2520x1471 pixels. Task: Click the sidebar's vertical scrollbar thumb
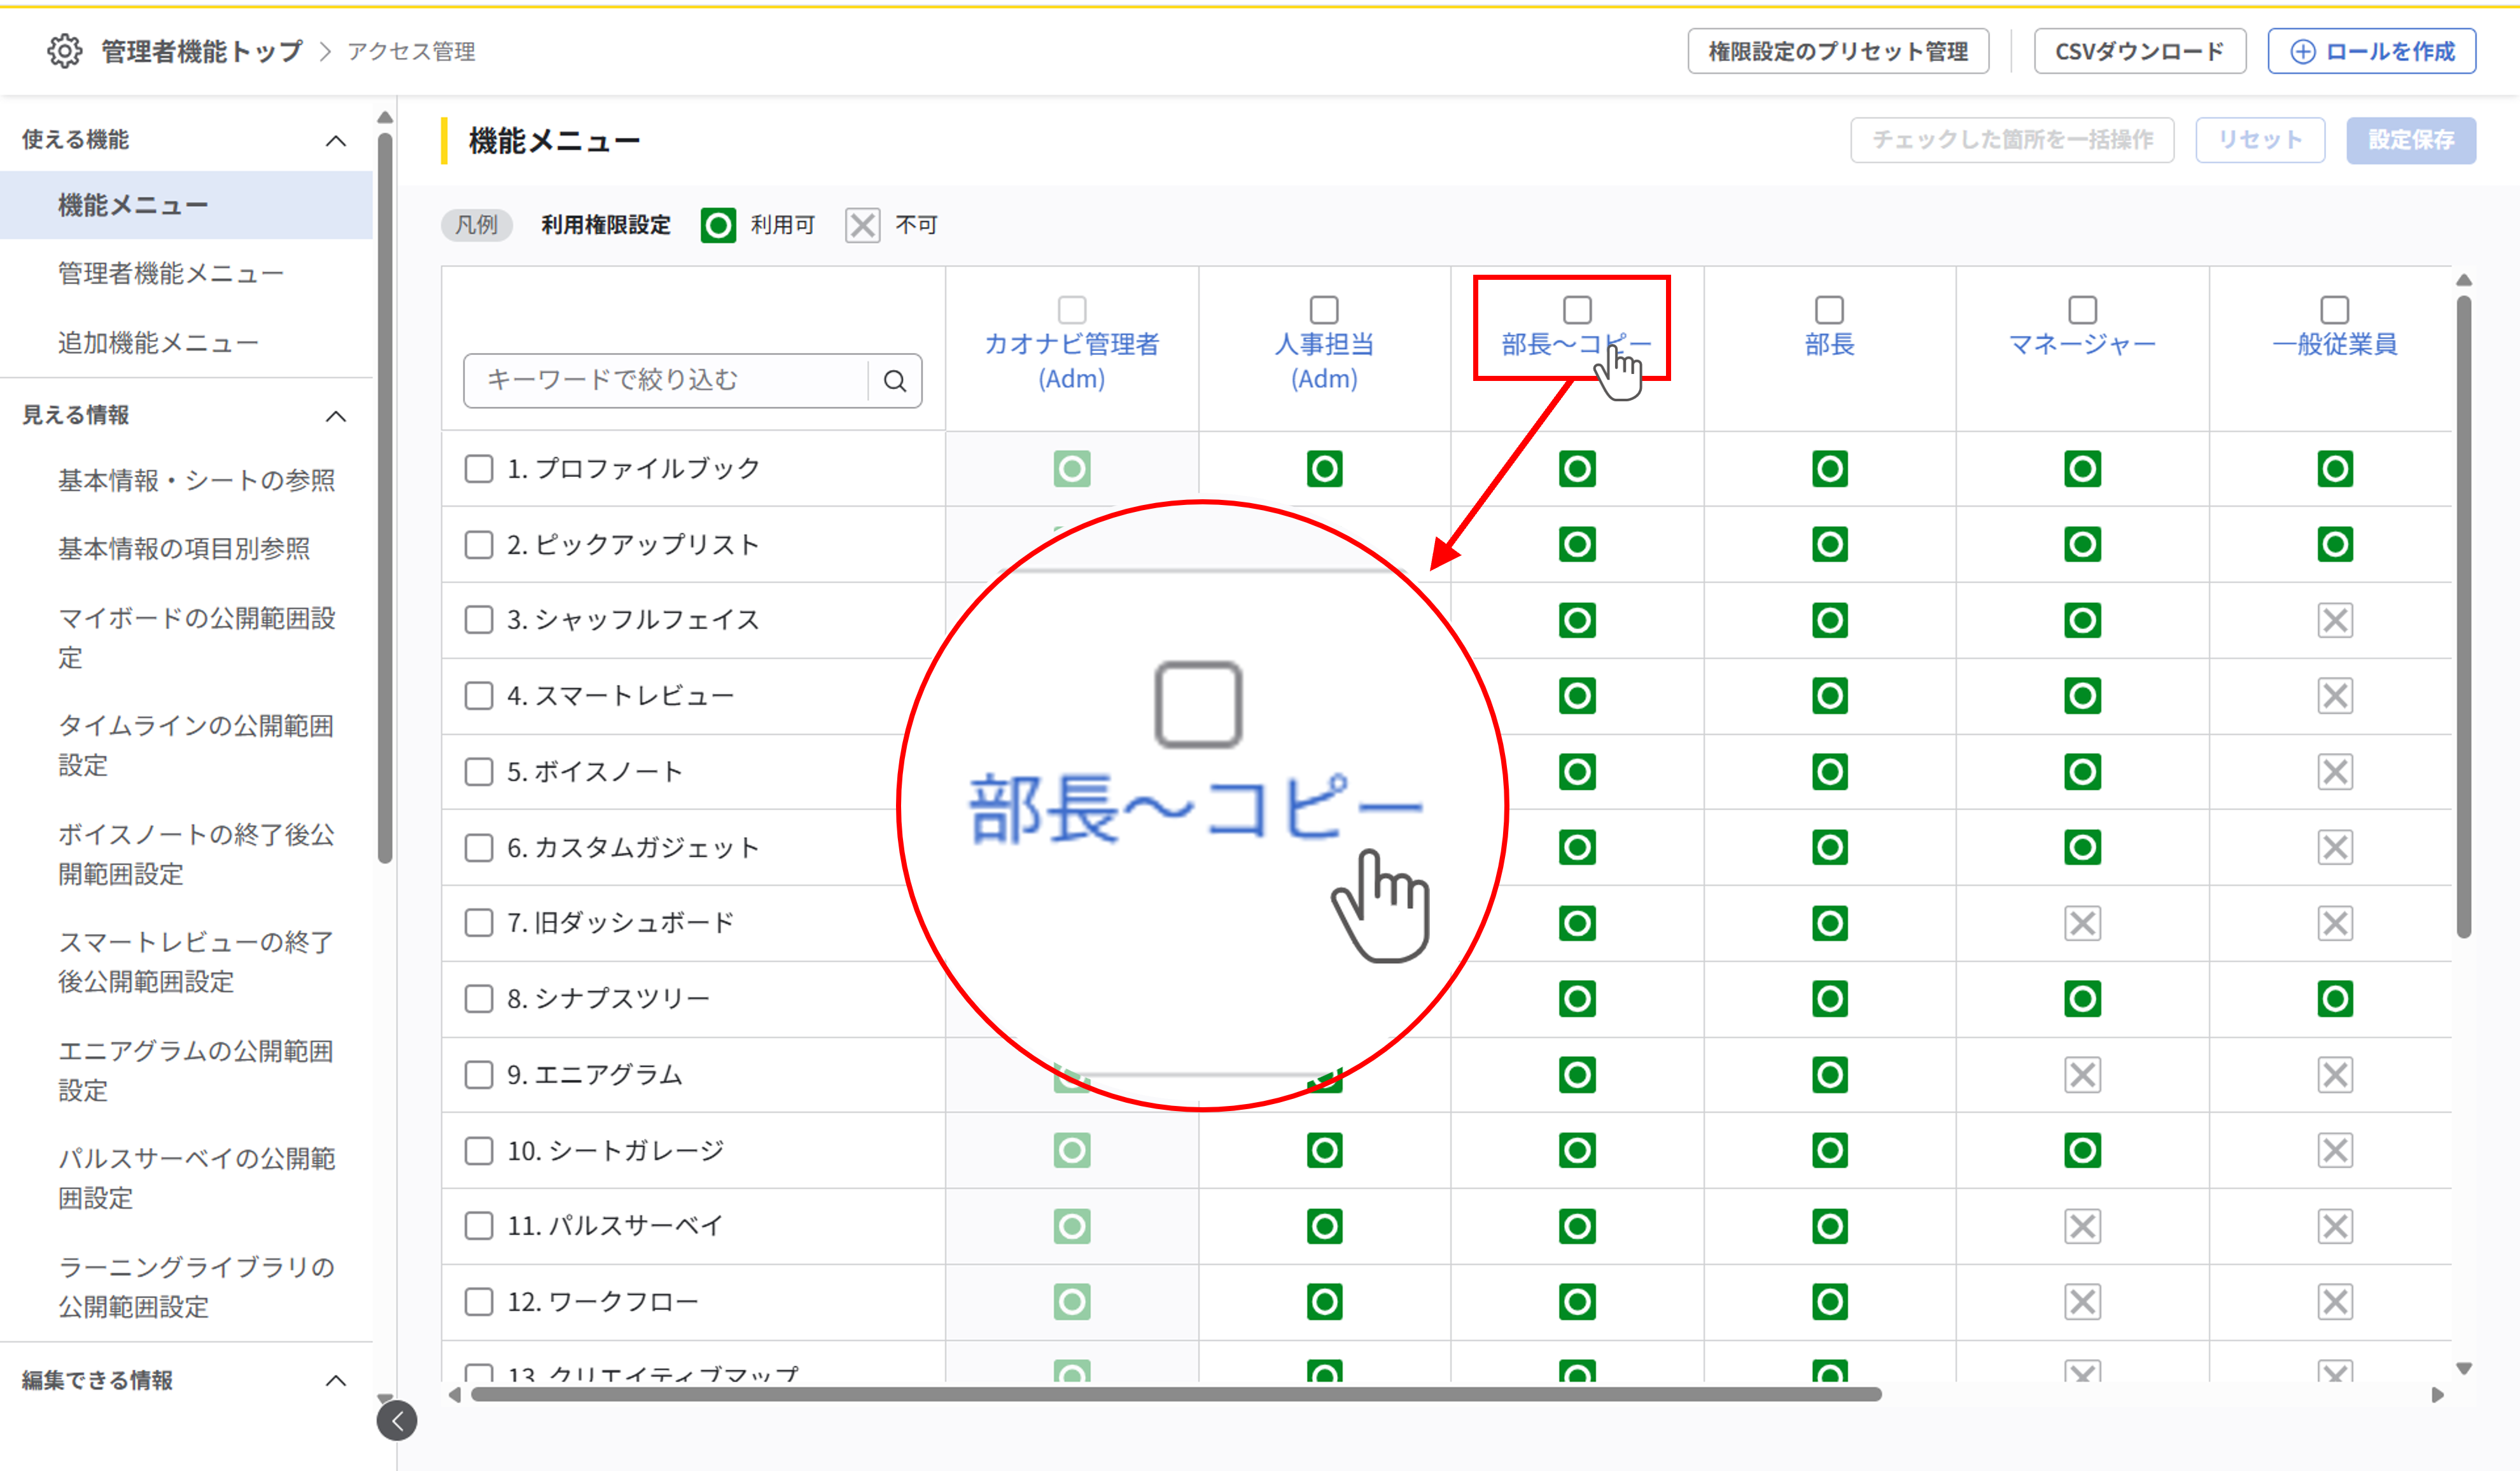[x=385, y=498]
